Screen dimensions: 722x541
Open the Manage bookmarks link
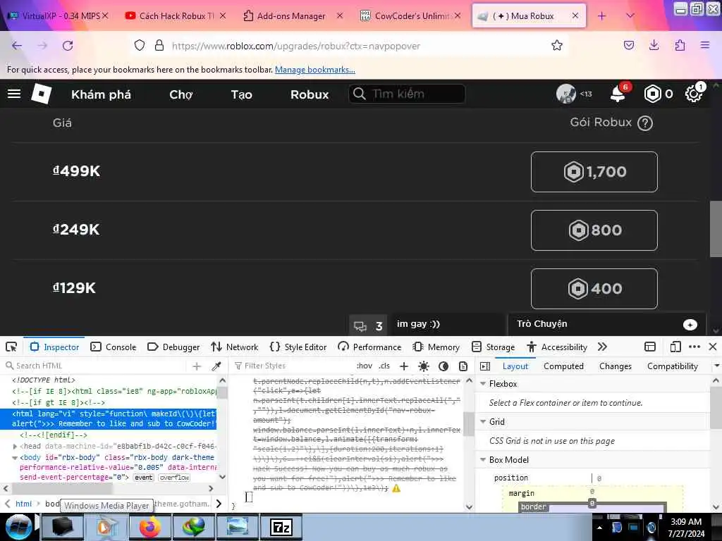pyautogui.click(x=315, y=70)
